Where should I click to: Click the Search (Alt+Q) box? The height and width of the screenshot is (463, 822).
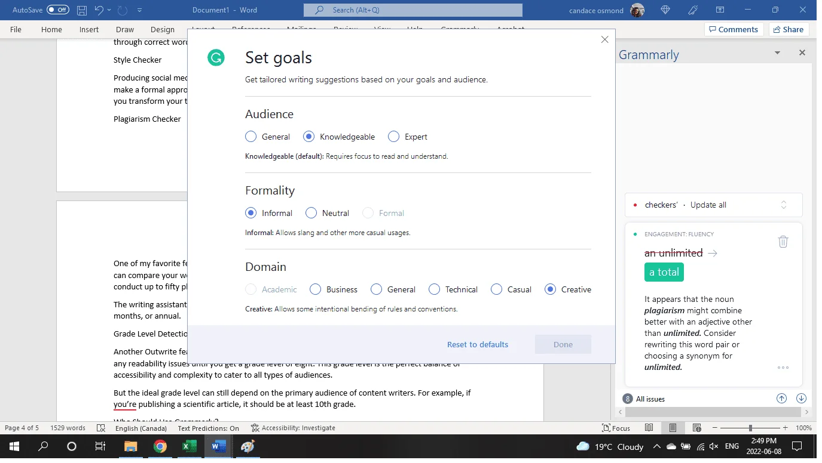(412, 10)
